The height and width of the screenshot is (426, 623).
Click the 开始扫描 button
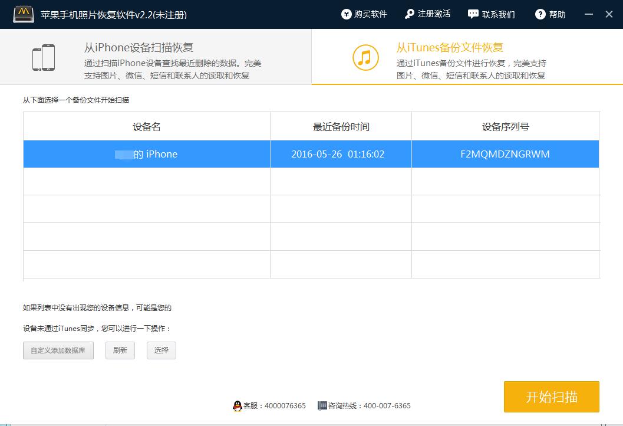pos(552,396)
